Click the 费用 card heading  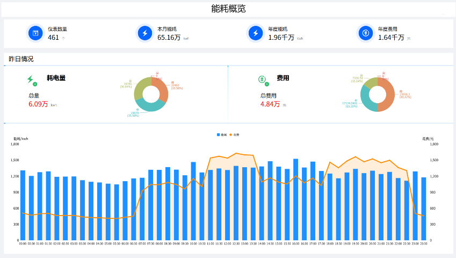point(283,78)
